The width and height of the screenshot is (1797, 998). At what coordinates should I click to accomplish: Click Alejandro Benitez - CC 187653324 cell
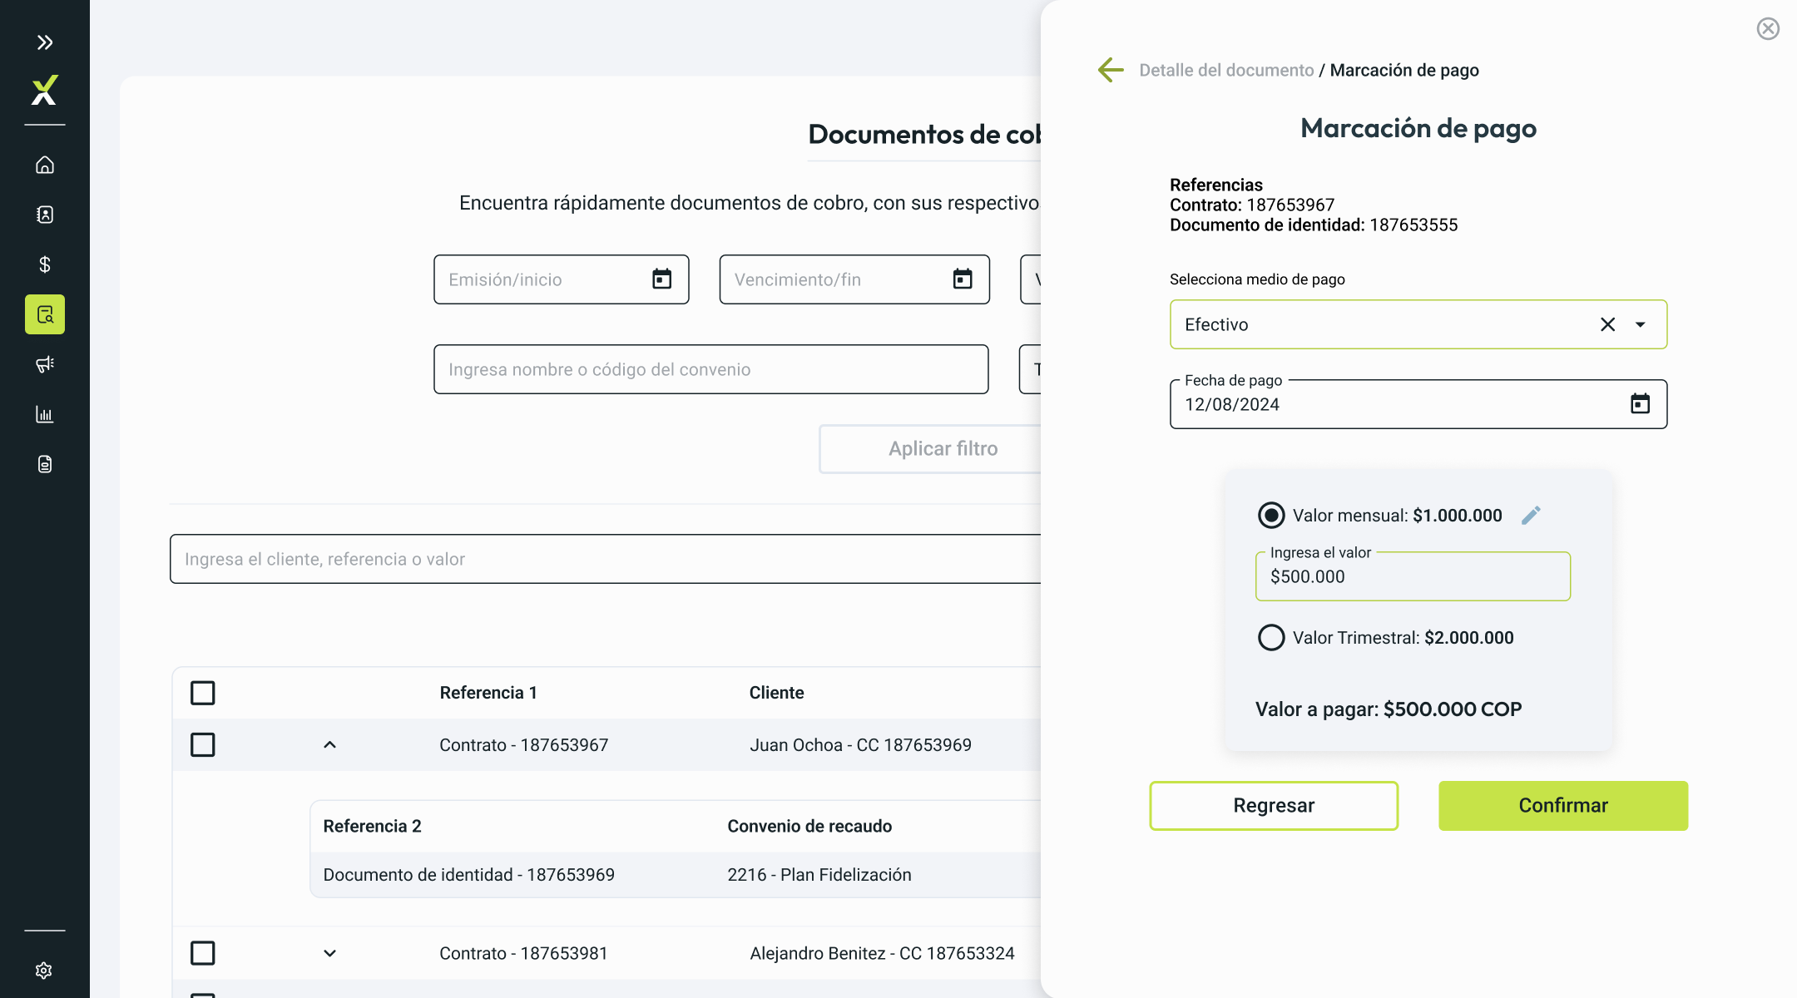pos(882,953)
